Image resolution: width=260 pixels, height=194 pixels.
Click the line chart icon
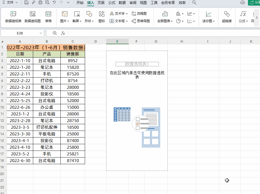point(190,14)
